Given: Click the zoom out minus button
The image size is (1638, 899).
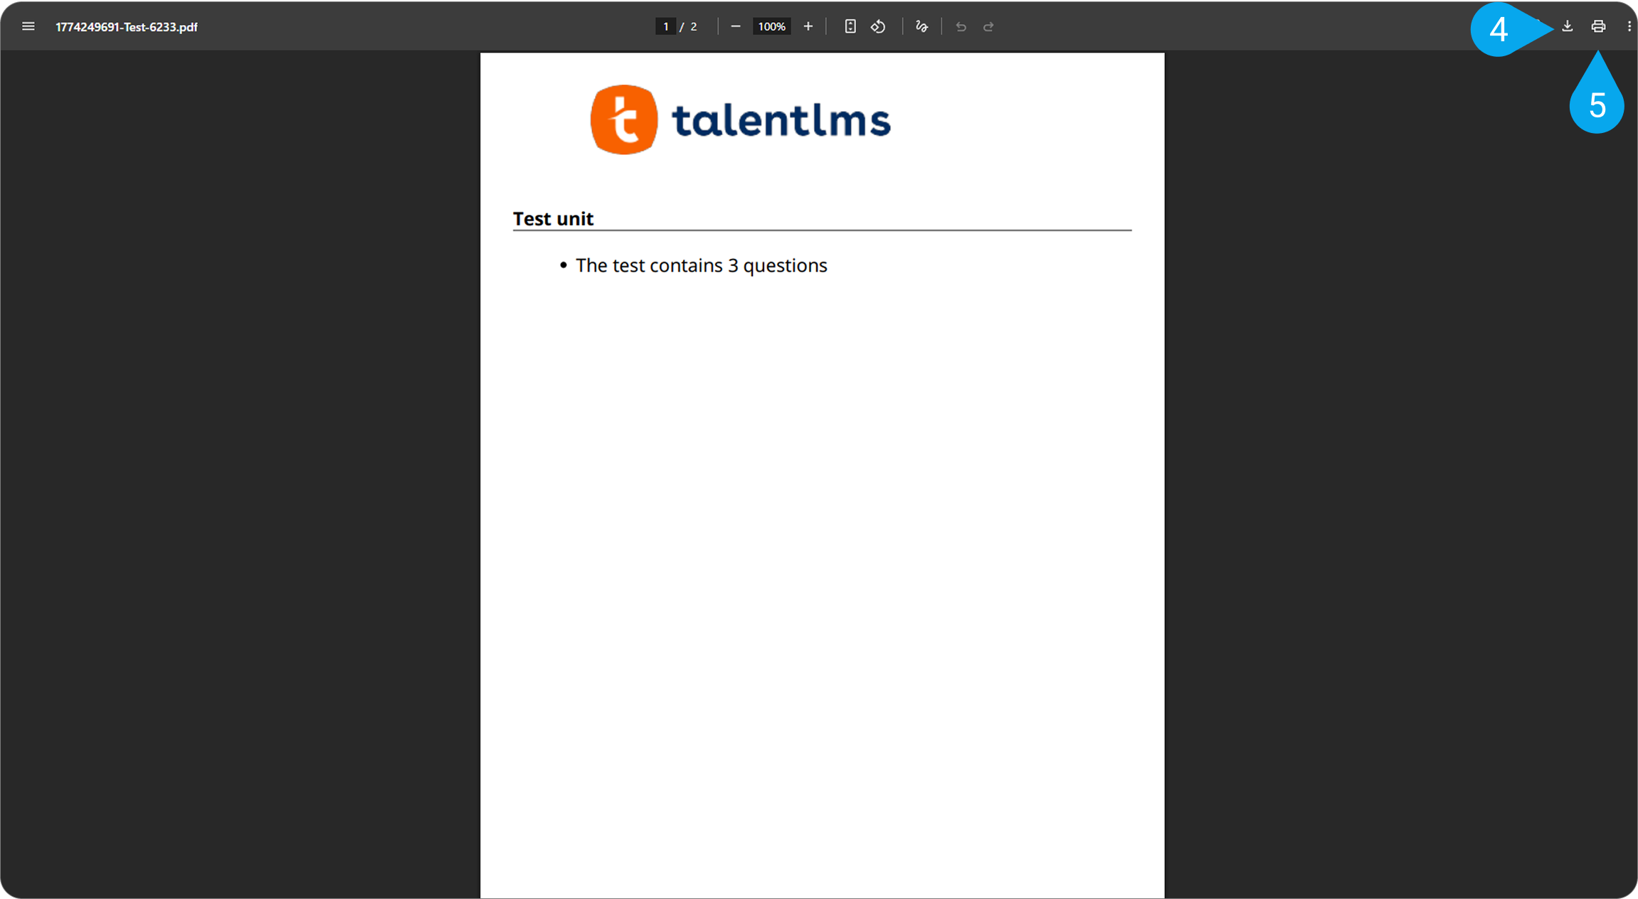Looking at the screenshot, I should [736, 26].
